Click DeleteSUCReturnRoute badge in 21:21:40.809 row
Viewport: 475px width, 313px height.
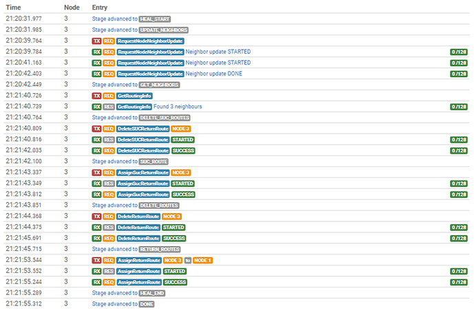pos(143,129)
